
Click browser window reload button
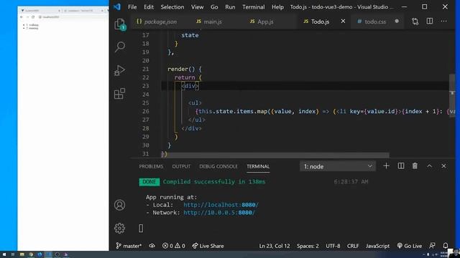[33, 17]
